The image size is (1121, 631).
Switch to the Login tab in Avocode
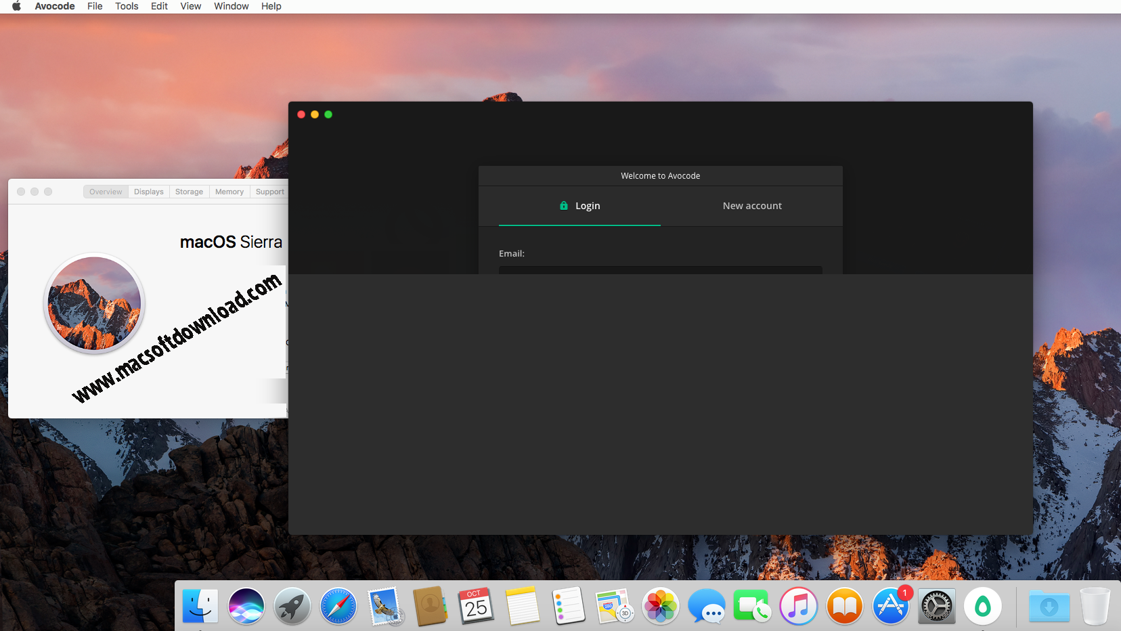point(579,206)
